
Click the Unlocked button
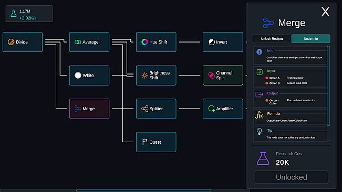pos(292,177)
